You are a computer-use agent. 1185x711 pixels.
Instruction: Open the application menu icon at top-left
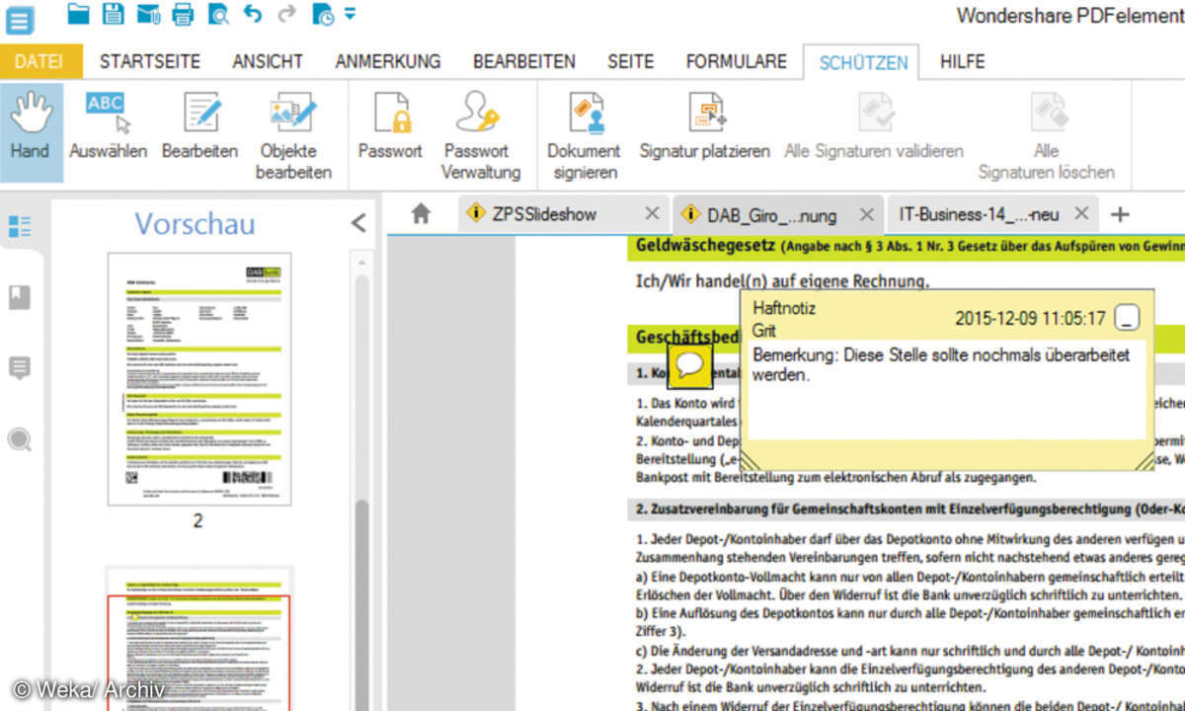click(x=19, y=19)
